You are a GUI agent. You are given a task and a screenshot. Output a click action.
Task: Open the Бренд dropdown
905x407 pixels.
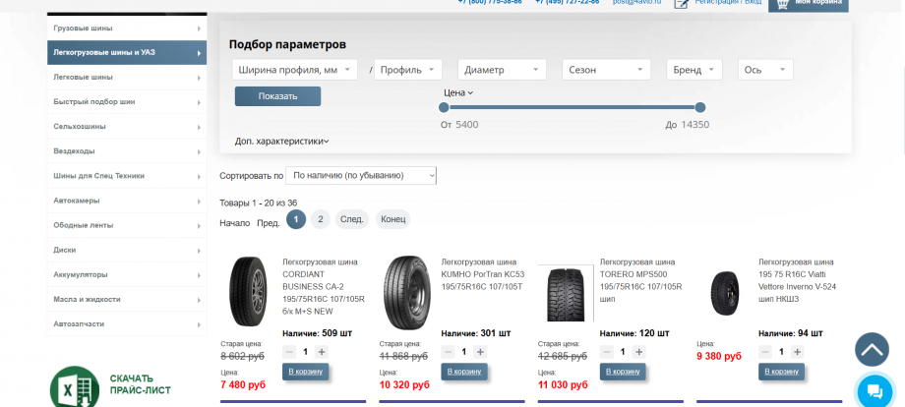694,70
